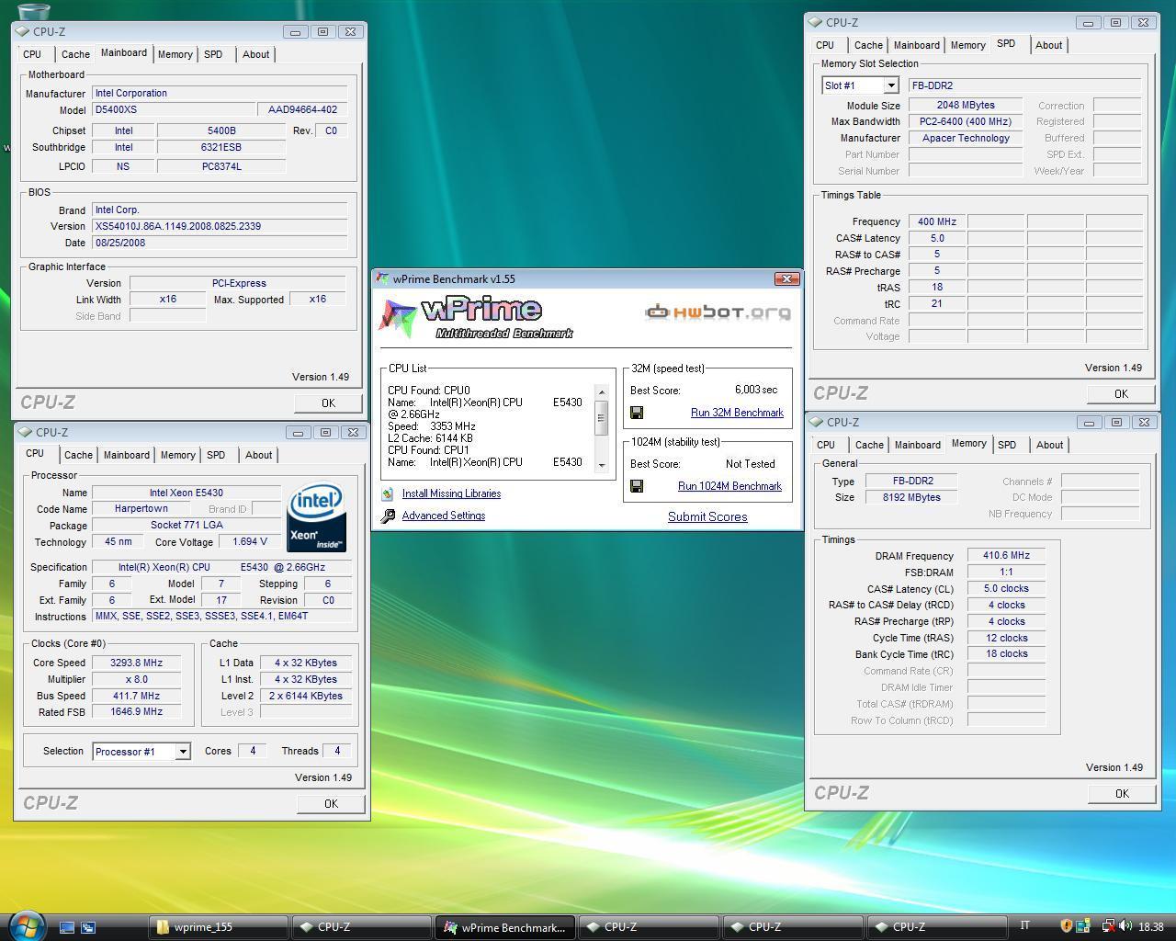Click the hwbot.org logo

718,312
